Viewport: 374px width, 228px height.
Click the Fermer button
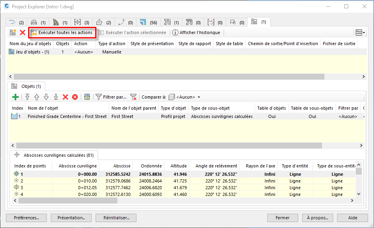click(283, 218)
